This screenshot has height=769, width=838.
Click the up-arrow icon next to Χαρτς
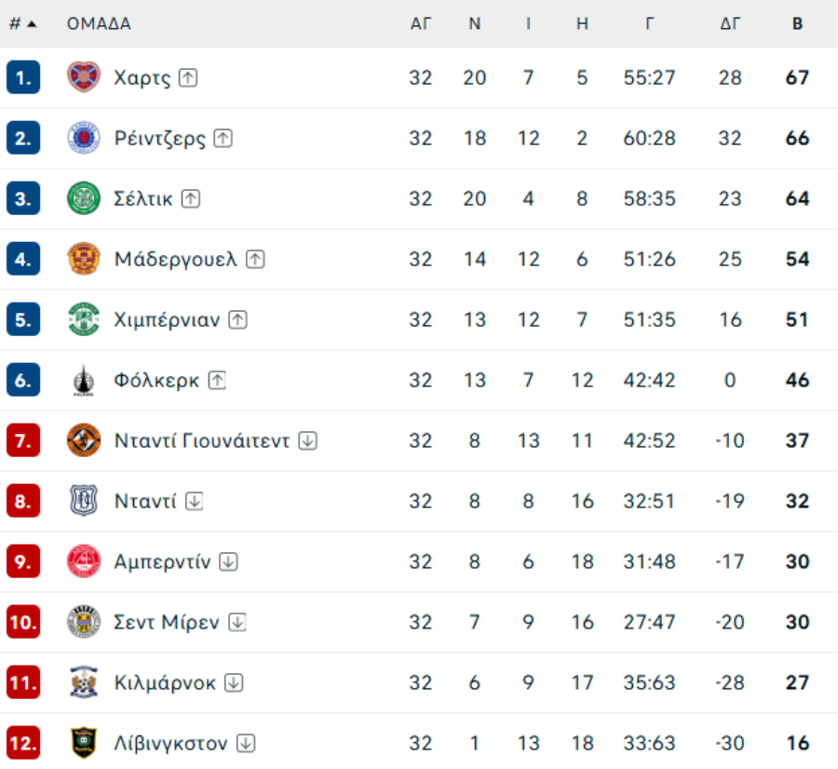(x=188, y=78)
